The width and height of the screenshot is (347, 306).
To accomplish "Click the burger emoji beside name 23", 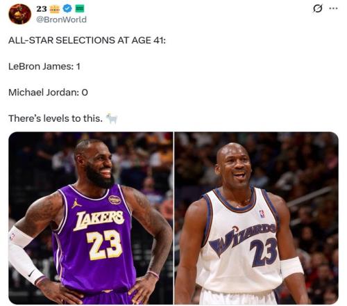I will (x=55, y=9).
